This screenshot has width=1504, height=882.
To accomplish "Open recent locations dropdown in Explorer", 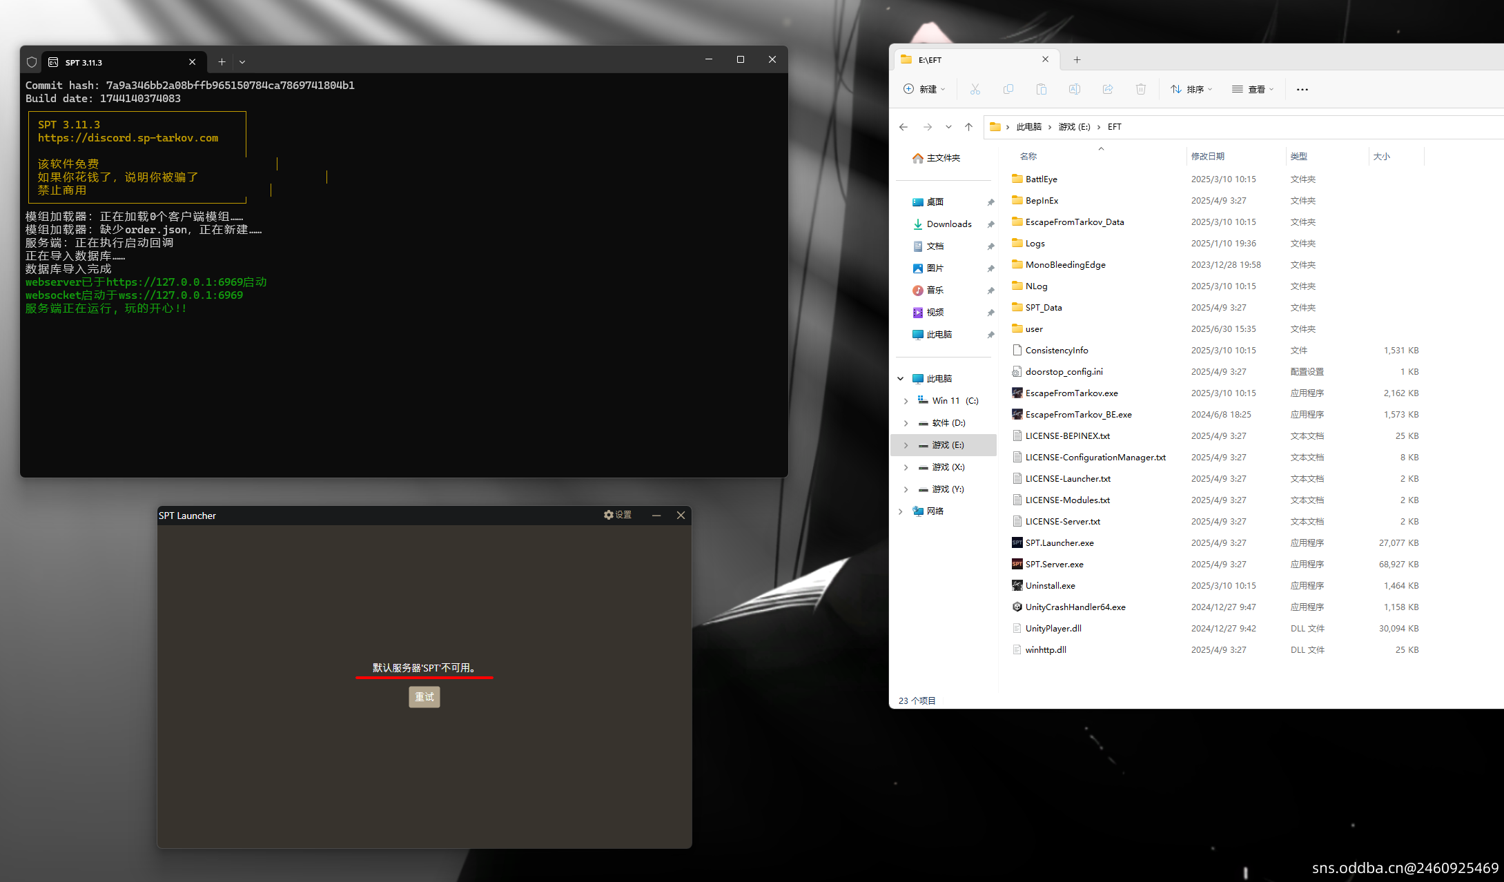I will [948, 127].
